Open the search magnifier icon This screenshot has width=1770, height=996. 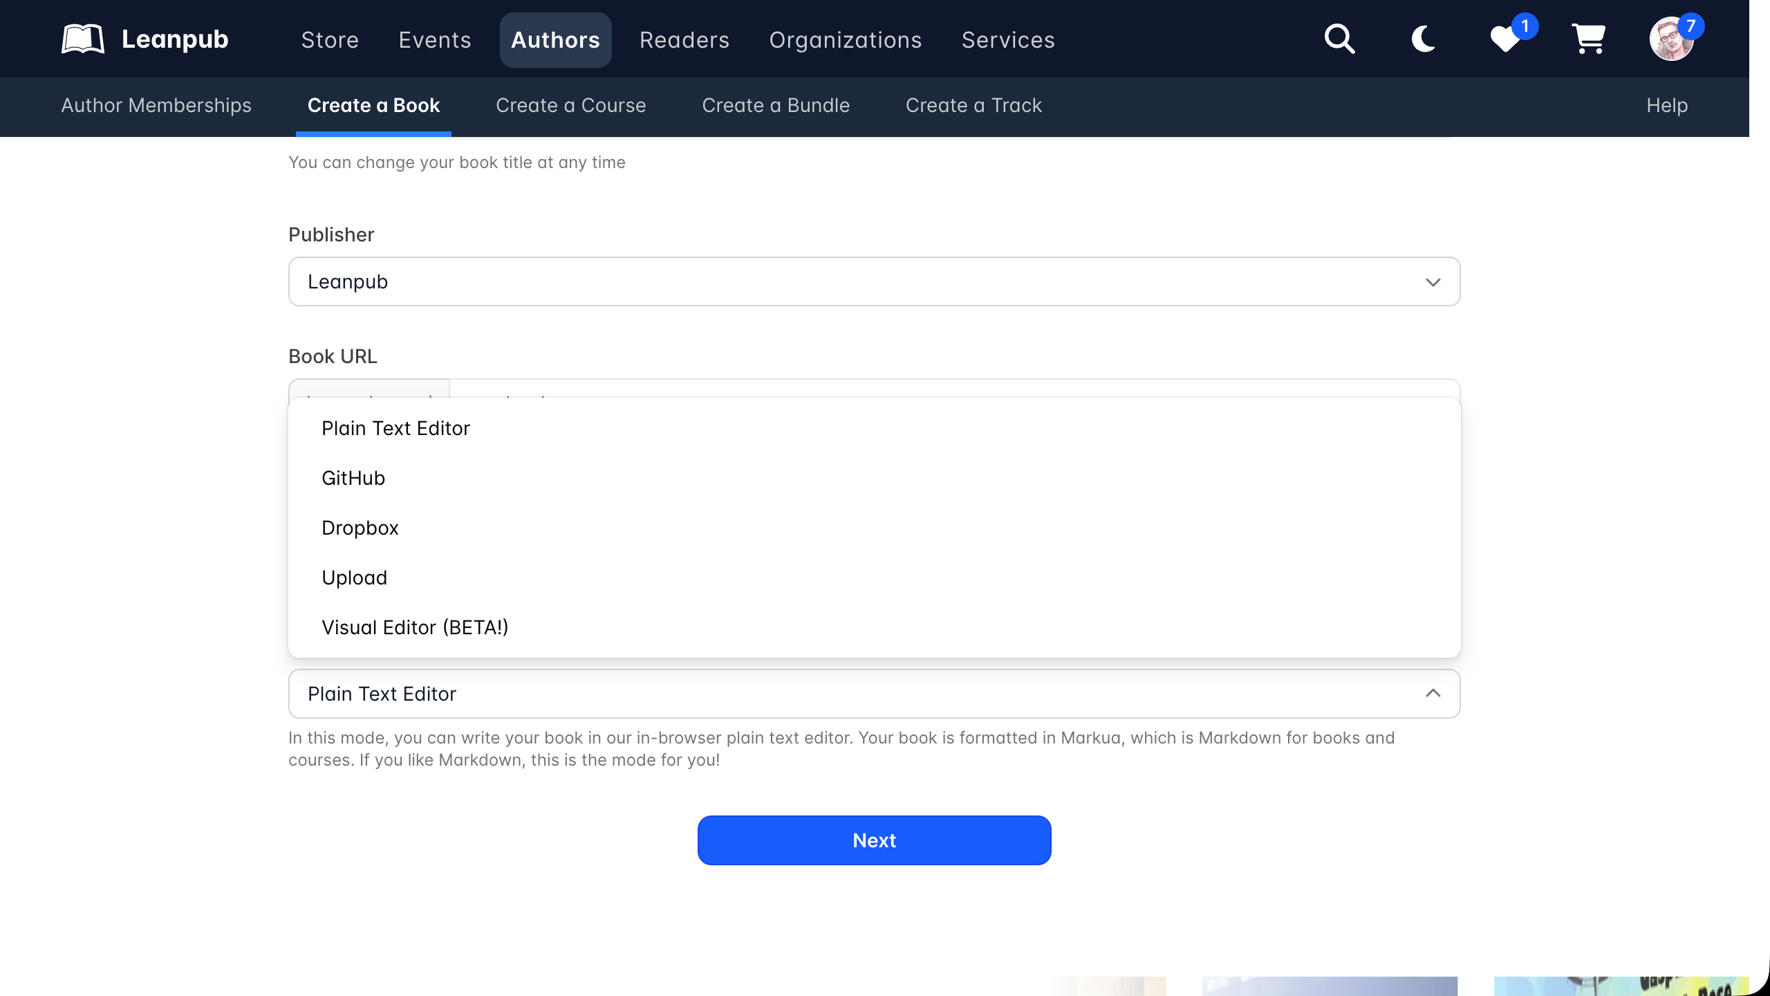[x=1339, y=39]
